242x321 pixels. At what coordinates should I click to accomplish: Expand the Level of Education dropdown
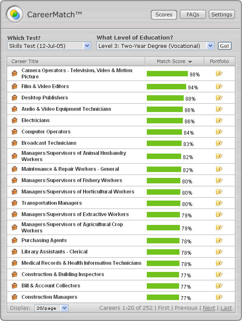pyautogui.click(x=155, y=46)
